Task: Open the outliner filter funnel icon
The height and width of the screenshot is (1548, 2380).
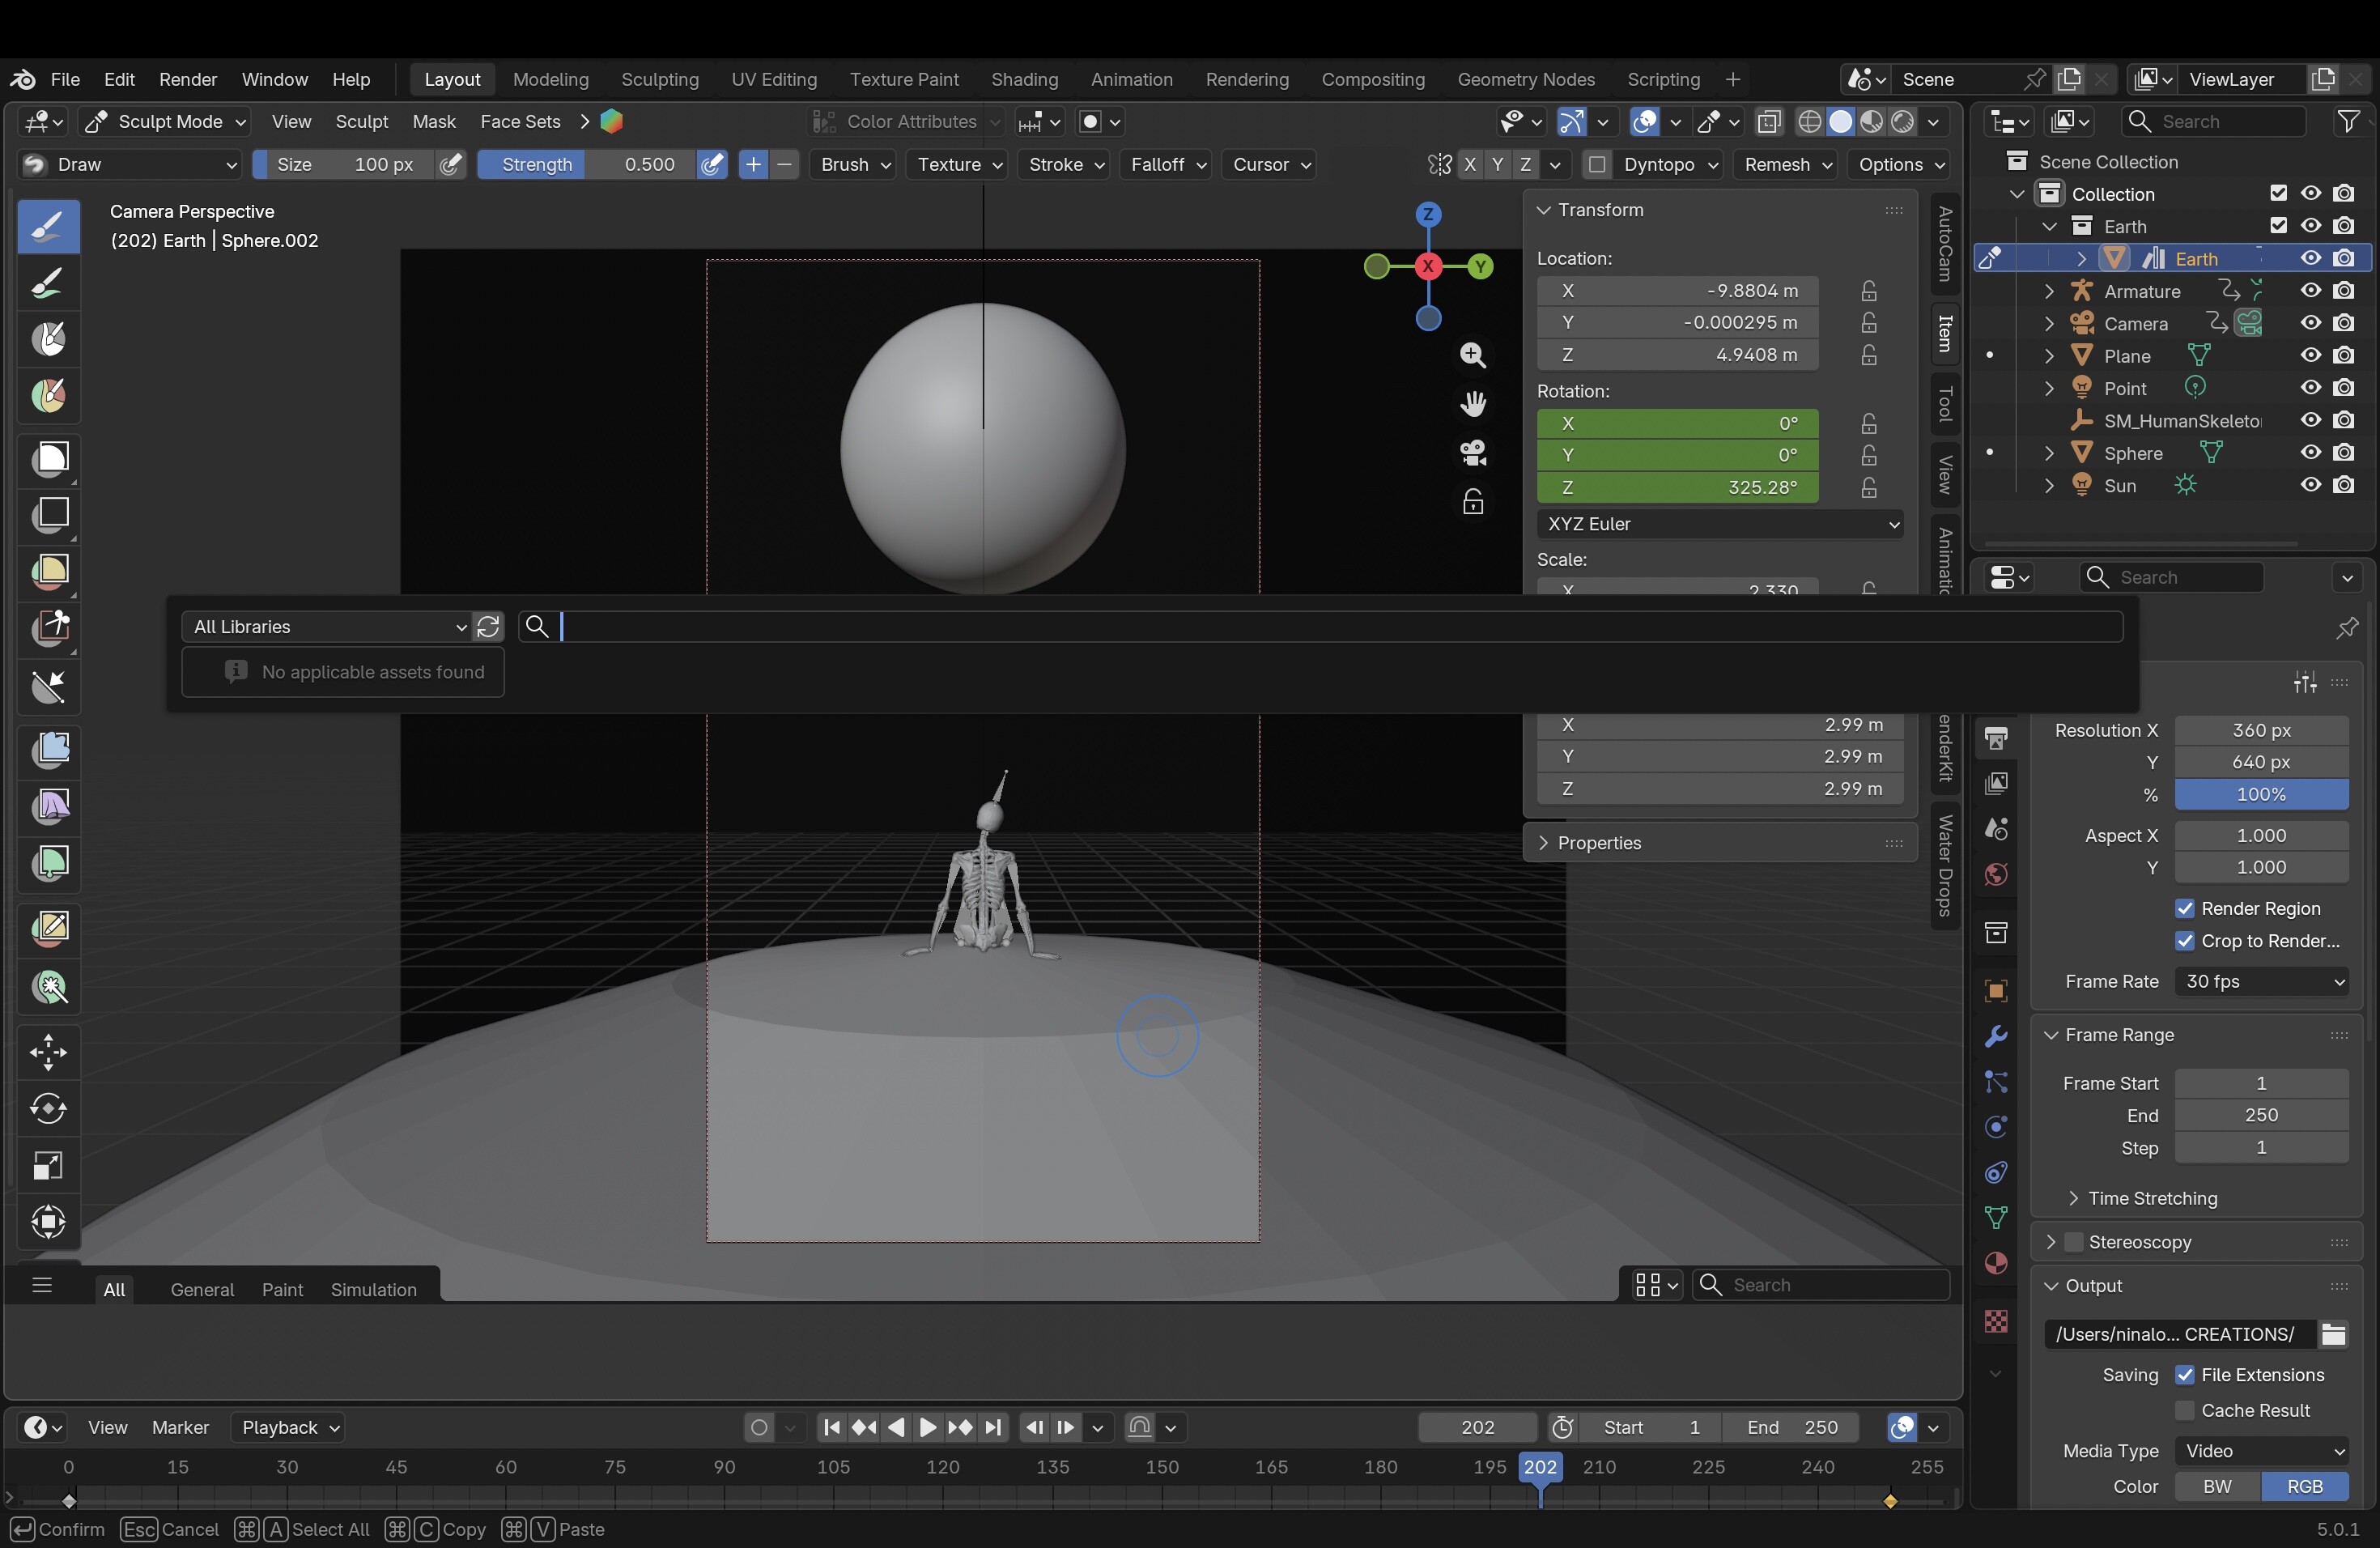Action: (x=2347, y=121)
